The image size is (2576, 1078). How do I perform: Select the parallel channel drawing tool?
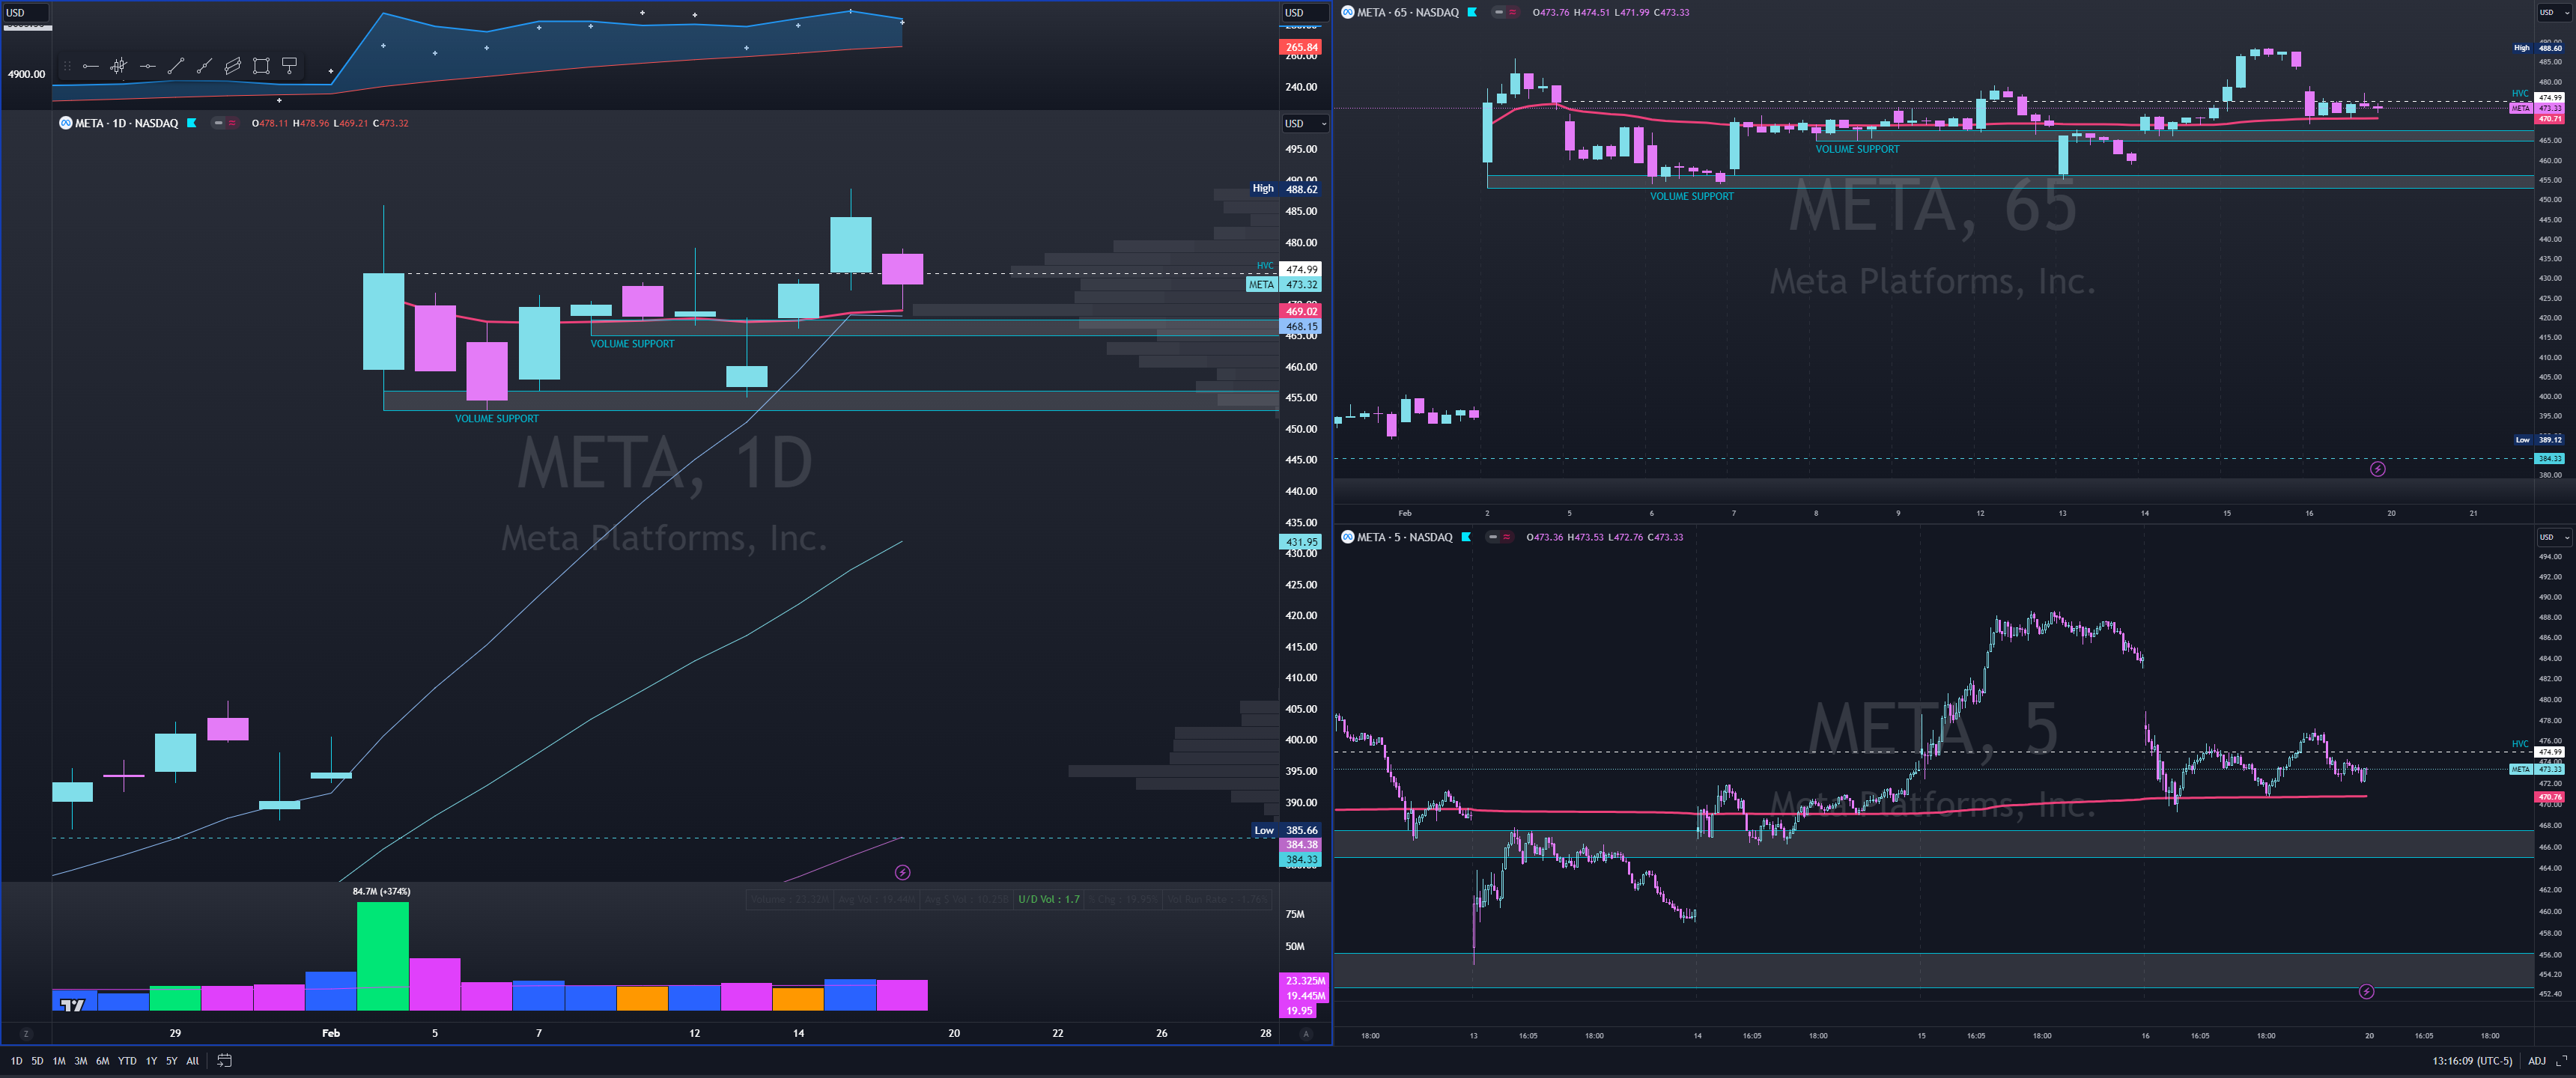232,66
